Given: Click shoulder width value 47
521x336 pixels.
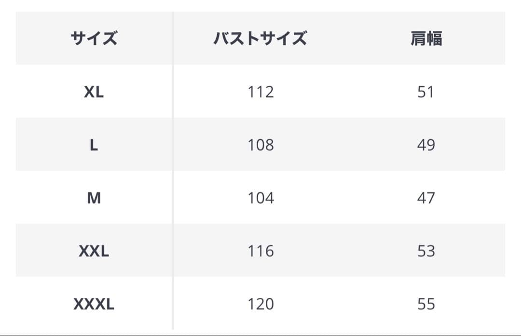Looking at the screenshot, I should (x=426, y=198).
